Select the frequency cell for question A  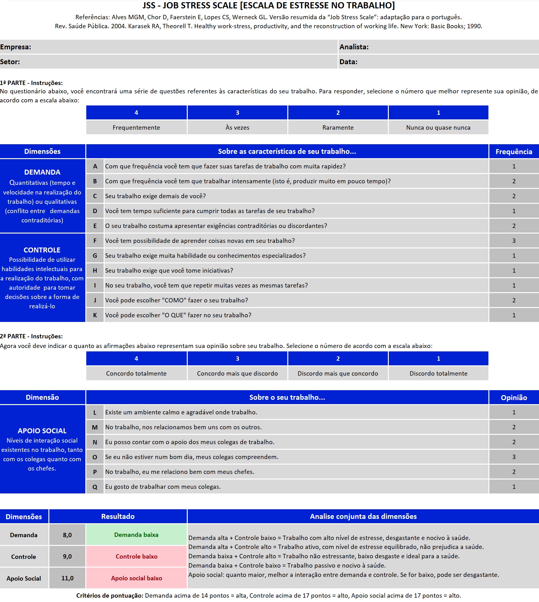[x=514, y=166]
